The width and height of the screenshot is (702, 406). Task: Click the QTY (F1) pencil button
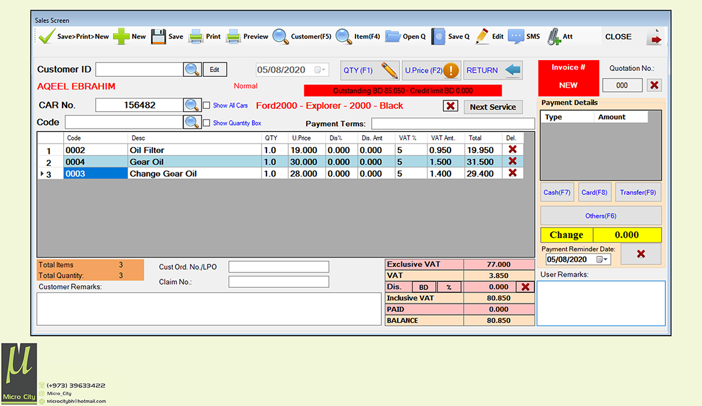(369, 70)
